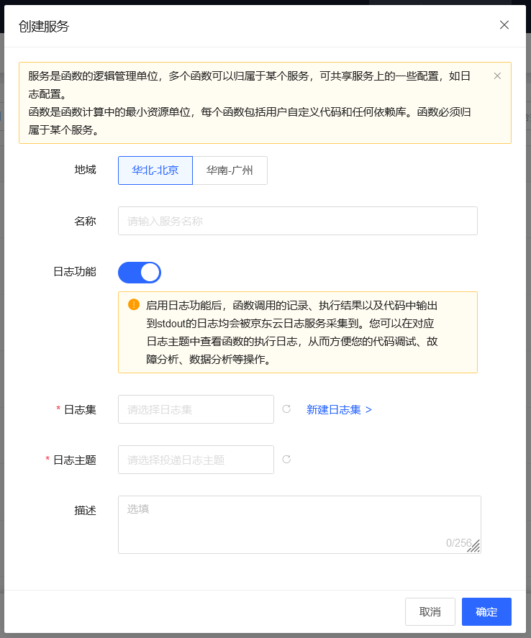Dismiss the yellow service info banner
531x638 pixels.
497,76
